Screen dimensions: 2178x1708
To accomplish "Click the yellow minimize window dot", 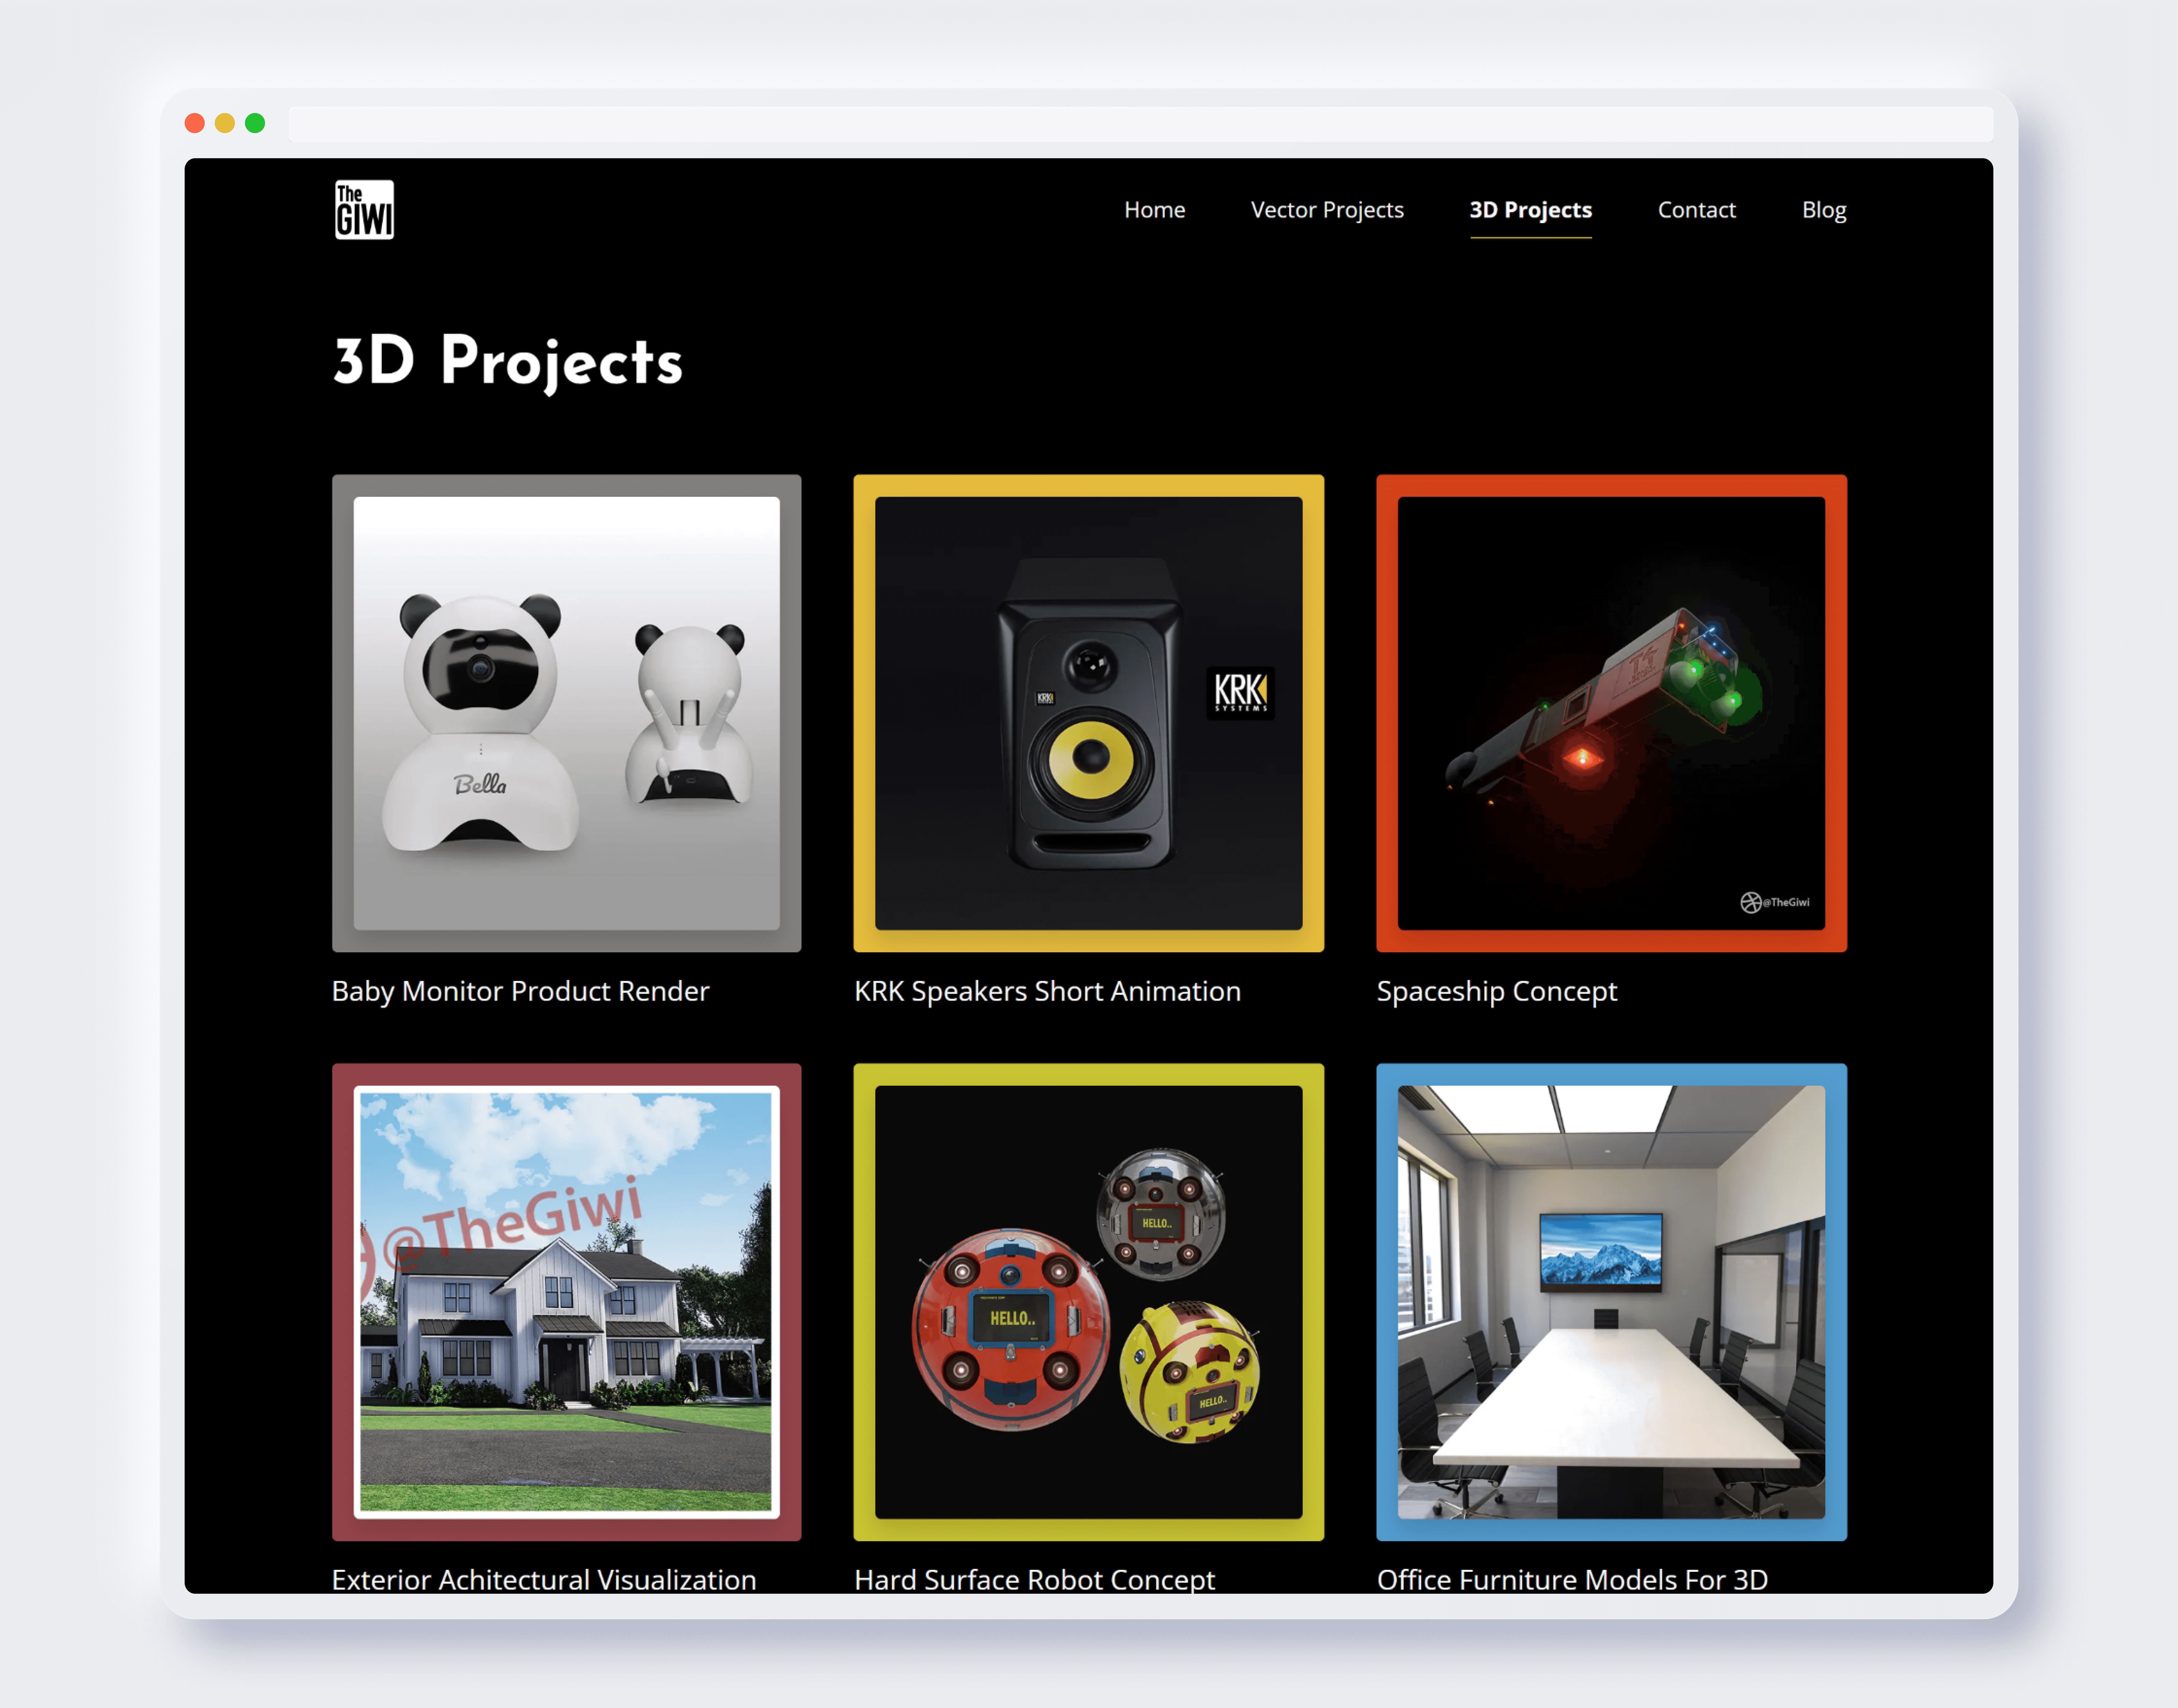I will click(225, 123).
